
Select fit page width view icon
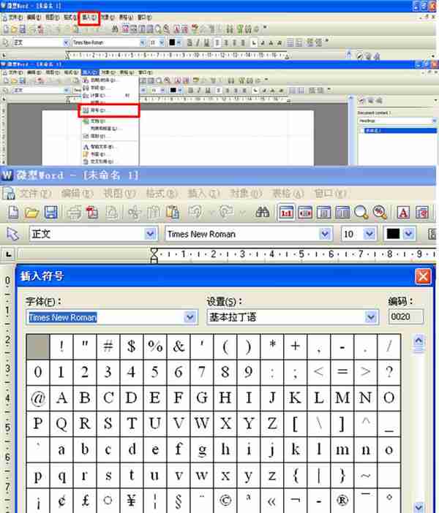click(x=305, y=213)
